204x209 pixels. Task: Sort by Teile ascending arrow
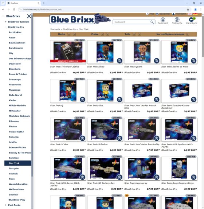coord(134,34)
